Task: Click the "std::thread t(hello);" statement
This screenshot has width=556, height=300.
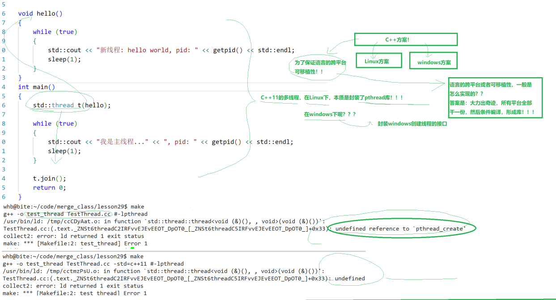Action: coord(72,105)
